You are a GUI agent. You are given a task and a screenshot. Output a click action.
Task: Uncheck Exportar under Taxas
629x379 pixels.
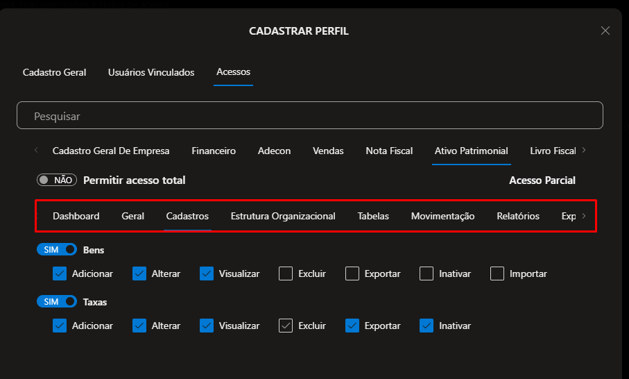[x=352, y=326]
